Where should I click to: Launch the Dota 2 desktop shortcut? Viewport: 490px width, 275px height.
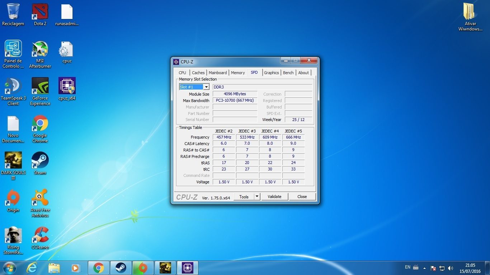[40, 15]
